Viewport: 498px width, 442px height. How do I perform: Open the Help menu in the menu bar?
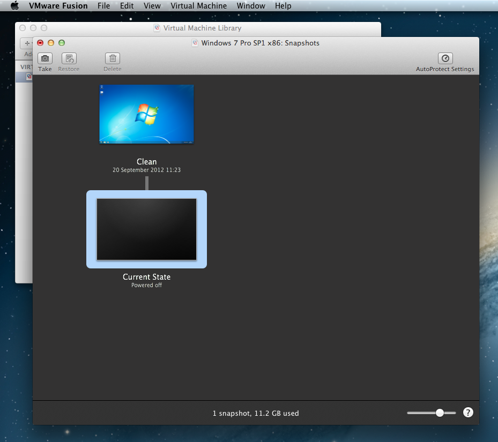pyautogui.click(x=283, y=6)
